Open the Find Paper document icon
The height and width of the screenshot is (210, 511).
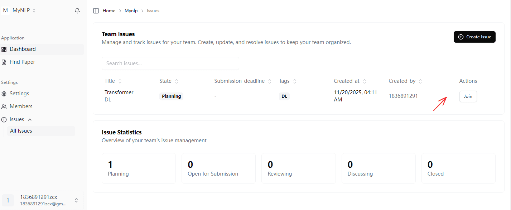pyautogui.click(x=4, y=62)
